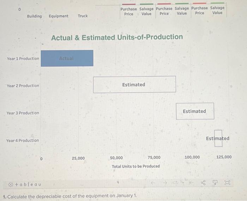Open the replay dropdown arrow
The width and height of the screenshot is (247, 201).
183,183
